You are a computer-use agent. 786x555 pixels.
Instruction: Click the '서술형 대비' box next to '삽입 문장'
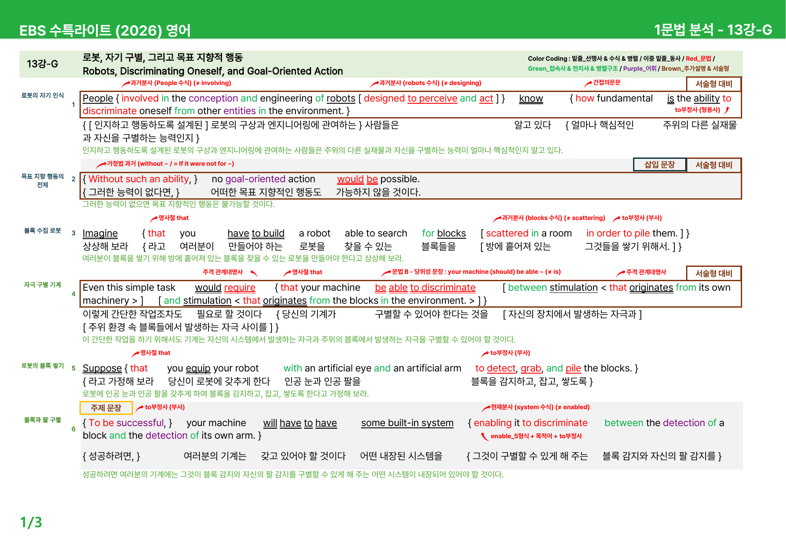click(x=713, y=165)
